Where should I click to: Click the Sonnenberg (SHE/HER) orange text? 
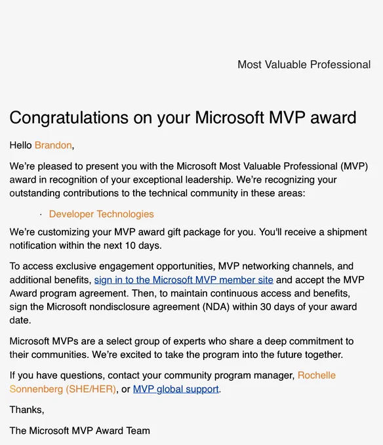pos(63,389)
